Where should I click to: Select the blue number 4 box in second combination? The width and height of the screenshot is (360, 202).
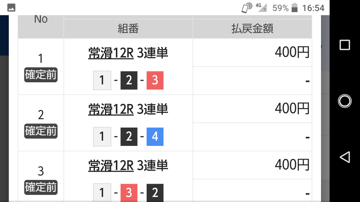[155, 137]
